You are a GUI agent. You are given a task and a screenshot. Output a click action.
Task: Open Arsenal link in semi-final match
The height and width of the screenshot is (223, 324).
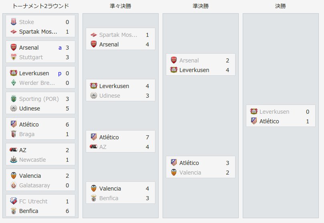click(189, 60)
